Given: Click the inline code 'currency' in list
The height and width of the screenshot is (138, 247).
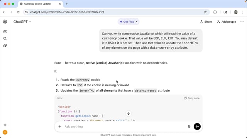Looking at the screenshot, I should (83, 80).
